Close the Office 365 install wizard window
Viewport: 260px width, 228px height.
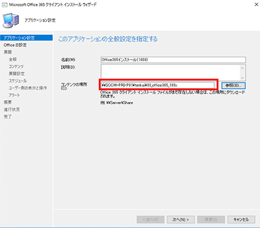pos(257,5)
